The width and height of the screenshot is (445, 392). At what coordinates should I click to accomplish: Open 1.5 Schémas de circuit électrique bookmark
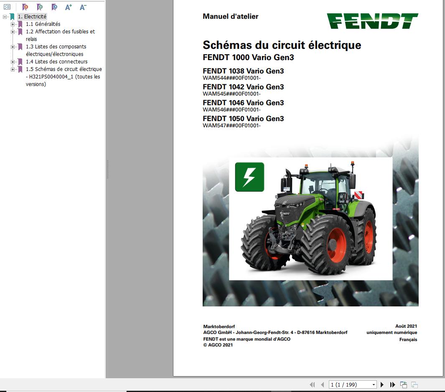click(64, 76)
